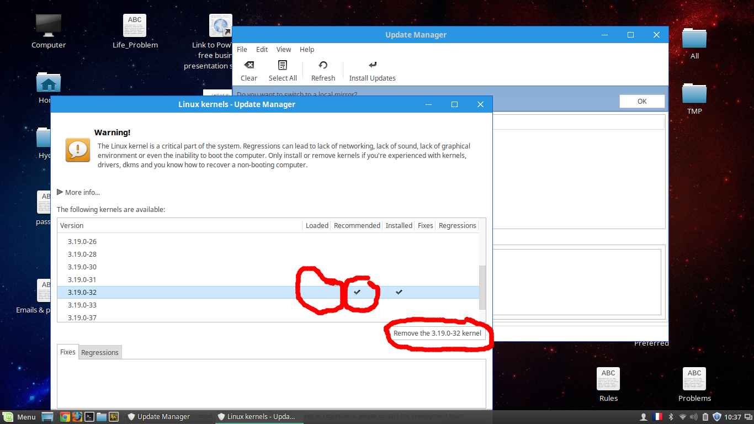Click OK on the local mirror prompt

click(642, 101)
